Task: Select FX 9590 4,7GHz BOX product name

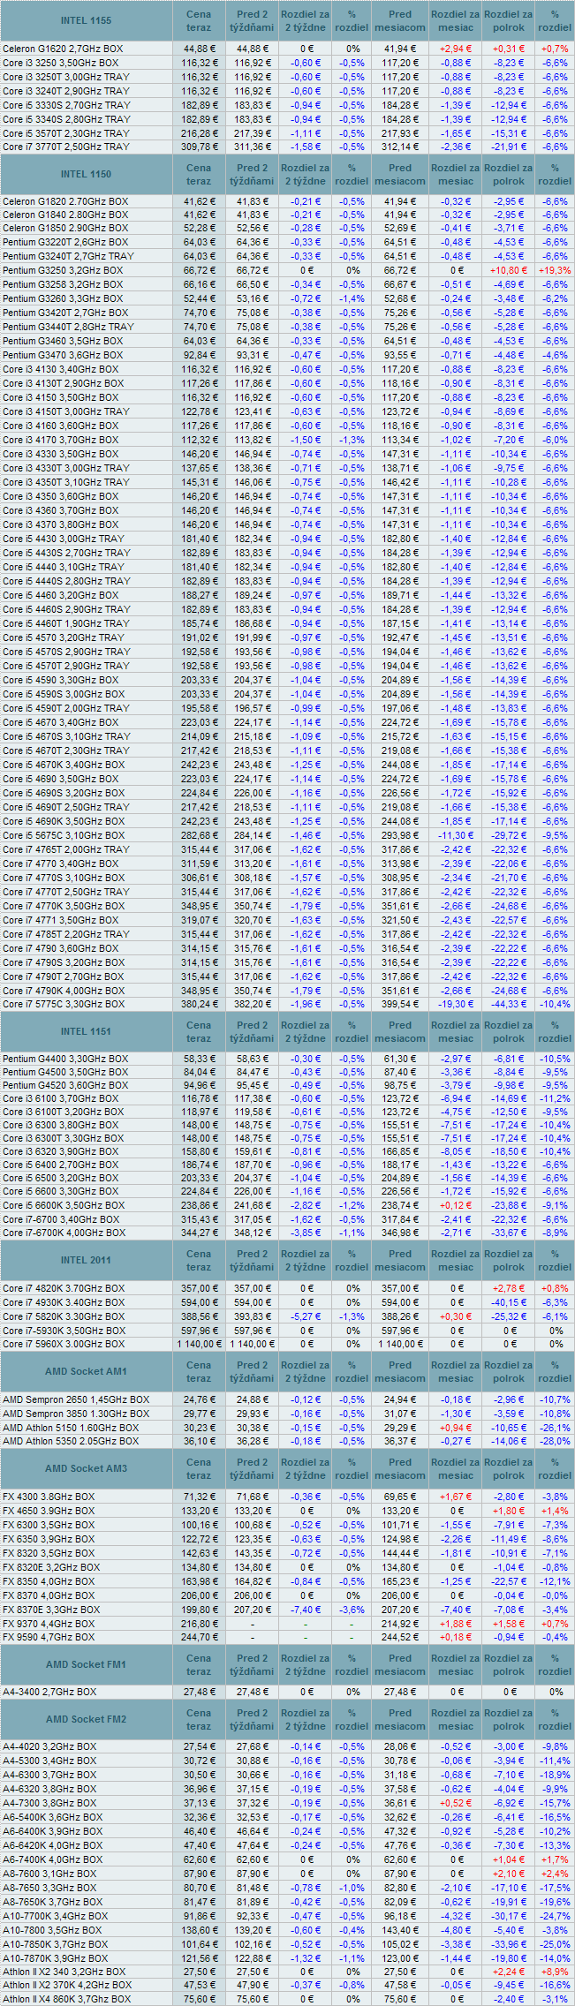Action: point(49,1637)
